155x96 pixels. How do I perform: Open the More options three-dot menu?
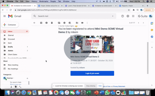tap(87, 23)
